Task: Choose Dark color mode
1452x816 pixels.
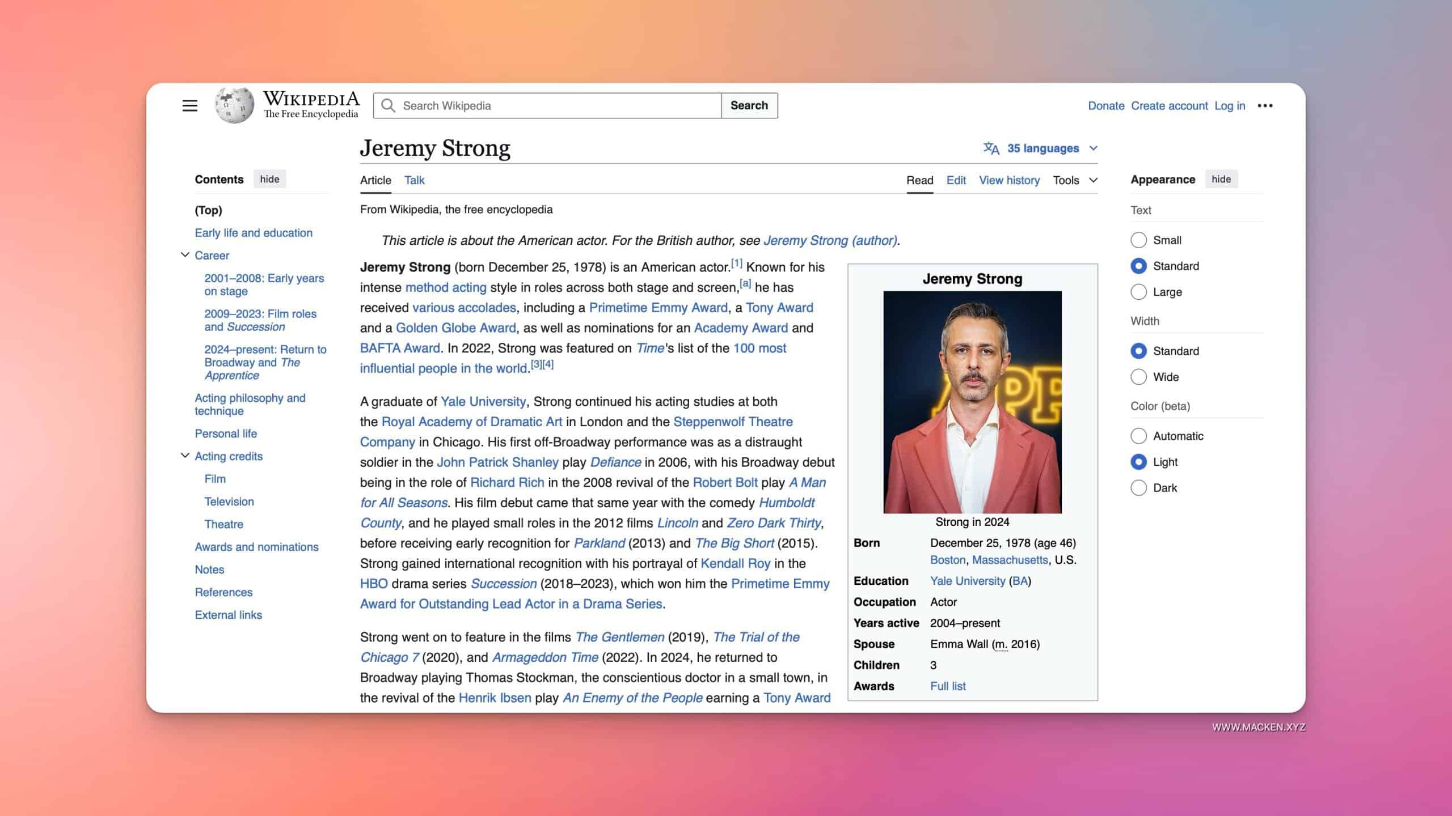Action: [1138, 488]
